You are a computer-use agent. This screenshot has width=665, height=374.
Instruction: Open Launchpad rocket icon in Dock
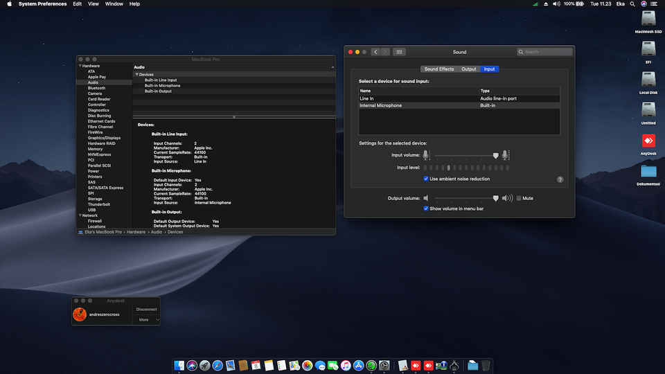pos(205,365)
